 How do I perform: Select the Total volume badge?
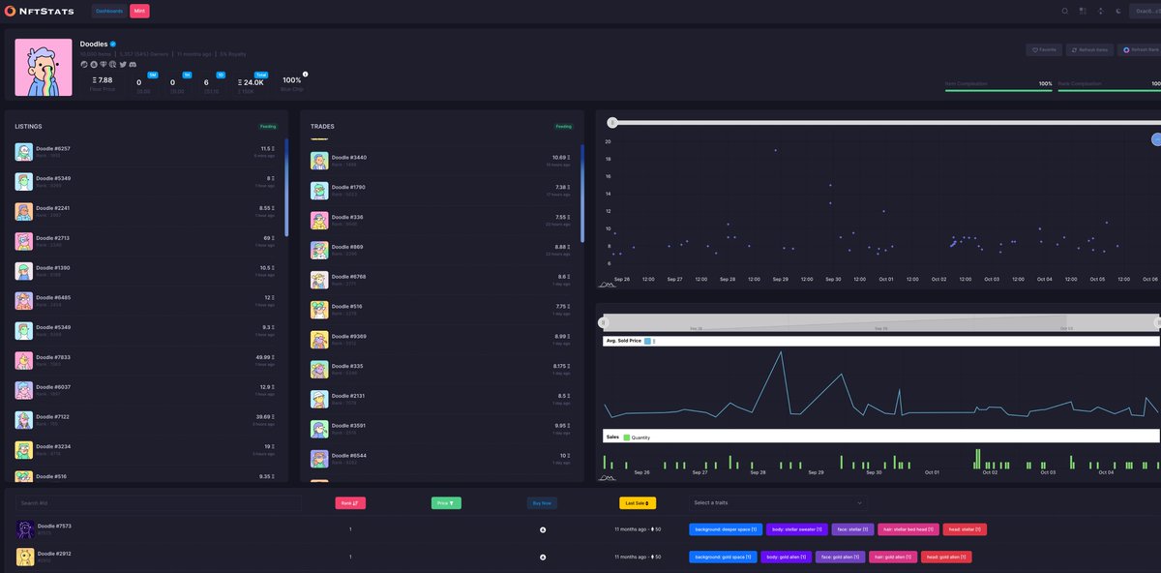[x=261, y=75]
